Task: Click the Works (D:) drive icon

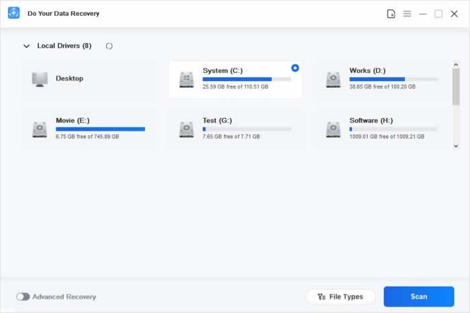Action: [333, 80]
